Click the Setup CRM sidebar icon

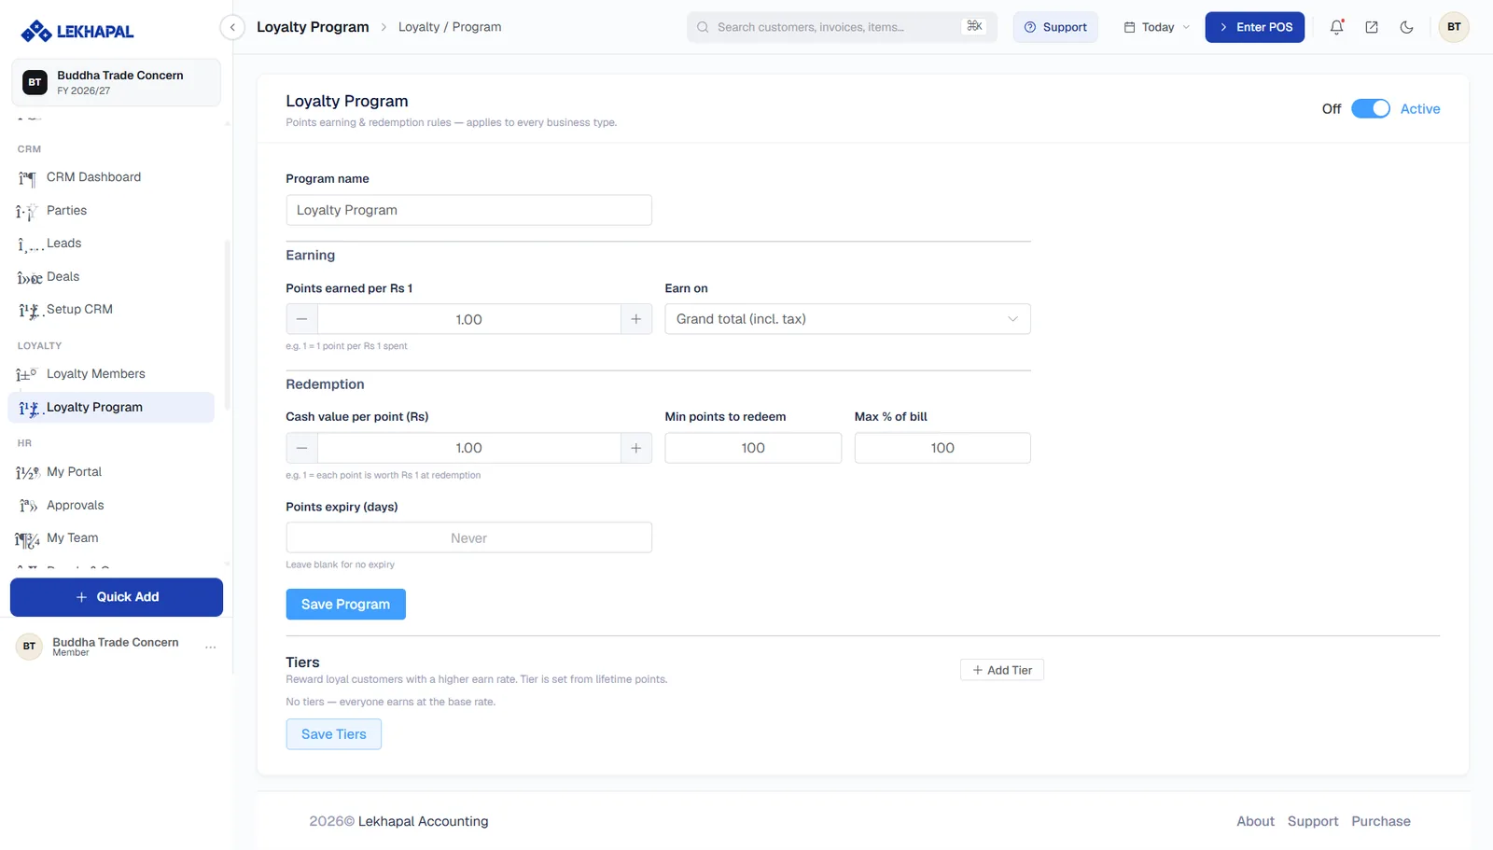29,310
